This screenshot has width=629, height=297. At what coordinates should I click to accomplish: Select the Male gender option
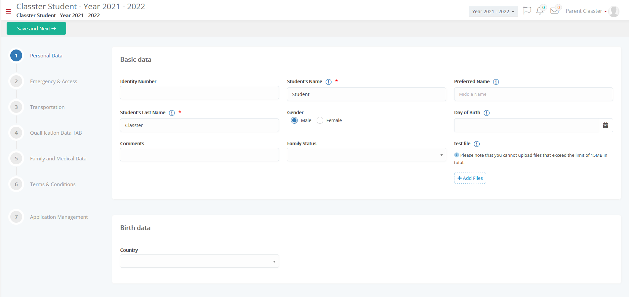point(294,120)
